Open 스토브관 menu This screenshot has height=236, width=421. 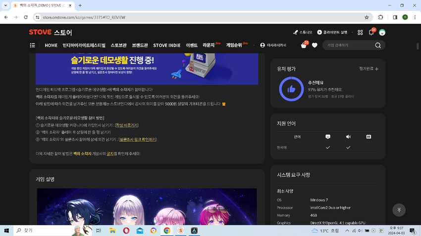[119, 45]
